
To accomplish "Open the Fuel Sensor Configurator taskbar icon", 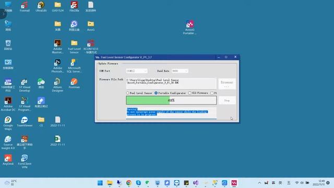I will point(234,183).
